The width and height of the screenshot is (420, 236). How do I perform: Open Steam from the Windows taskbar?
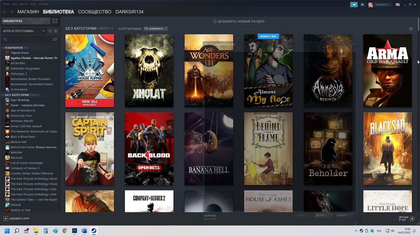(x=93, y=231)
